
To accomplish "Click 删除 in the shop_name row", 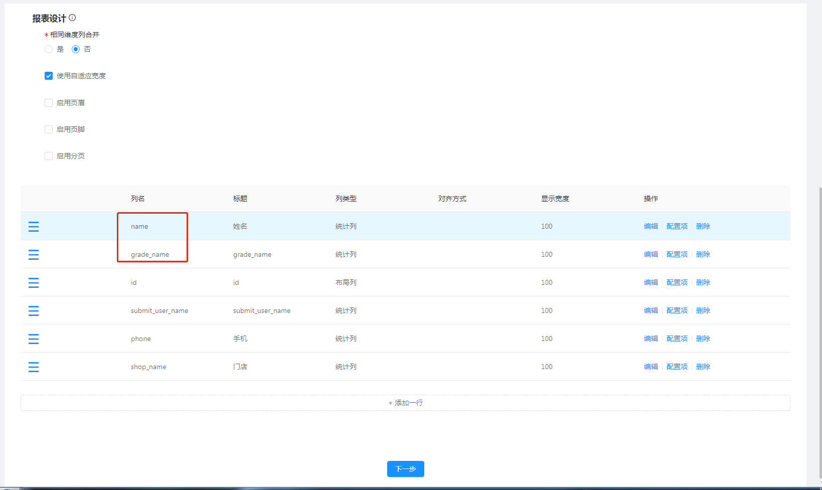I will 703,367.
